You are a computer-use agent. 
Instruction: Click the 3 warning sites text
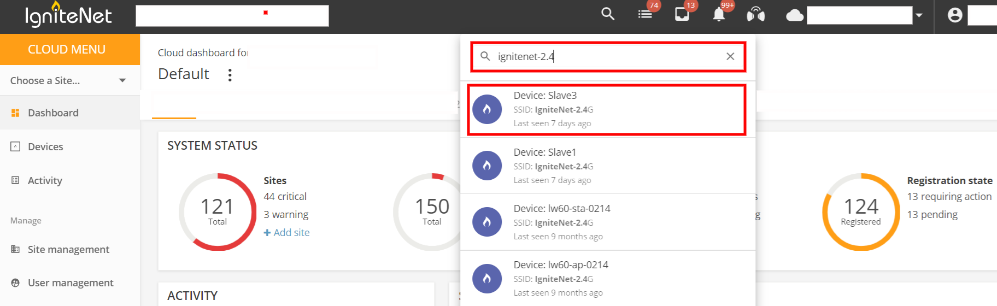[286, 214]
